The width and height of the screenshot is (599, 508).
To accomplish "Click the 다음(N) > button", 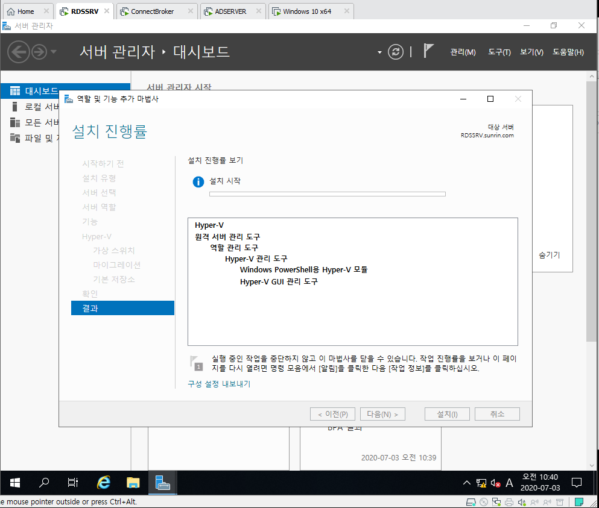I will click(x=382, y=414).
